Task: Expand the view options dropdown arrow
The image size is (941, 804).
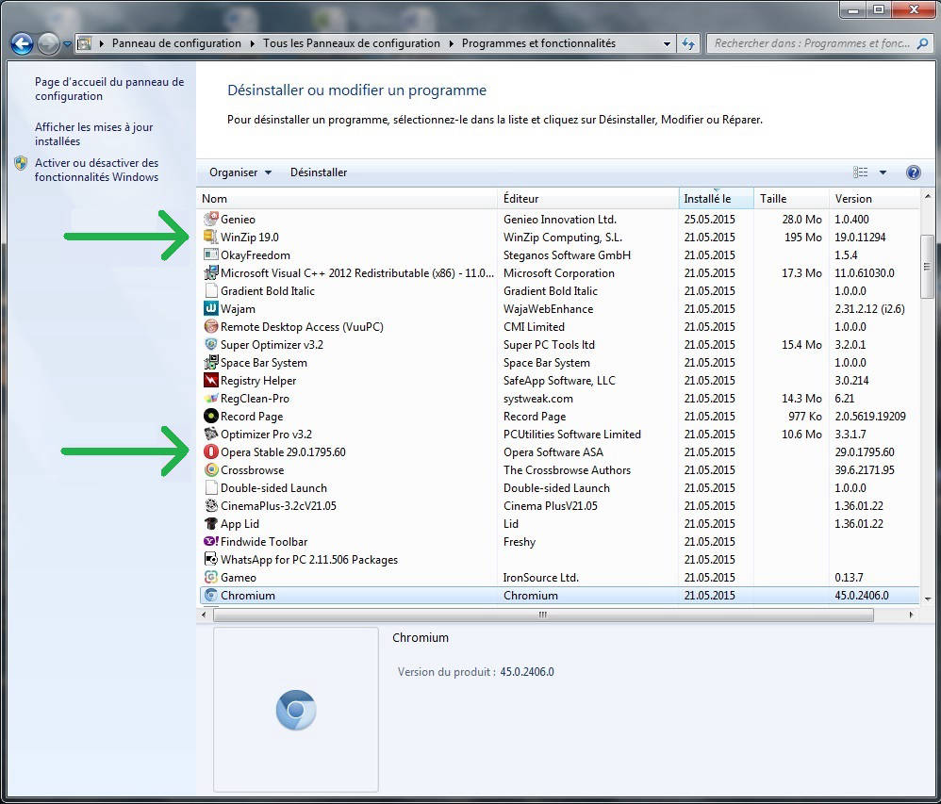Action: [883, 172]
